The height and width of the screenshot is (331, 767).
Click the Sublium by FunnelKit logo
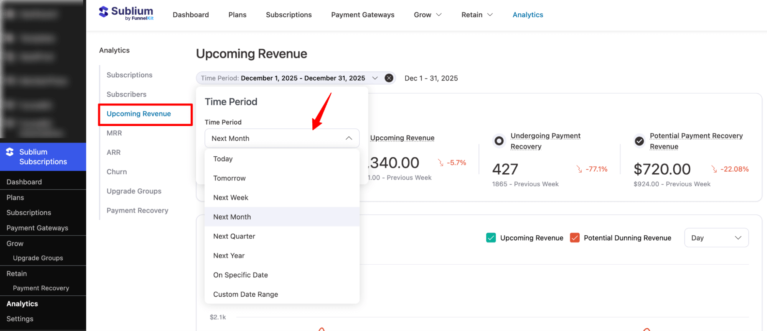pyautogui.click(x=126, y=13)
